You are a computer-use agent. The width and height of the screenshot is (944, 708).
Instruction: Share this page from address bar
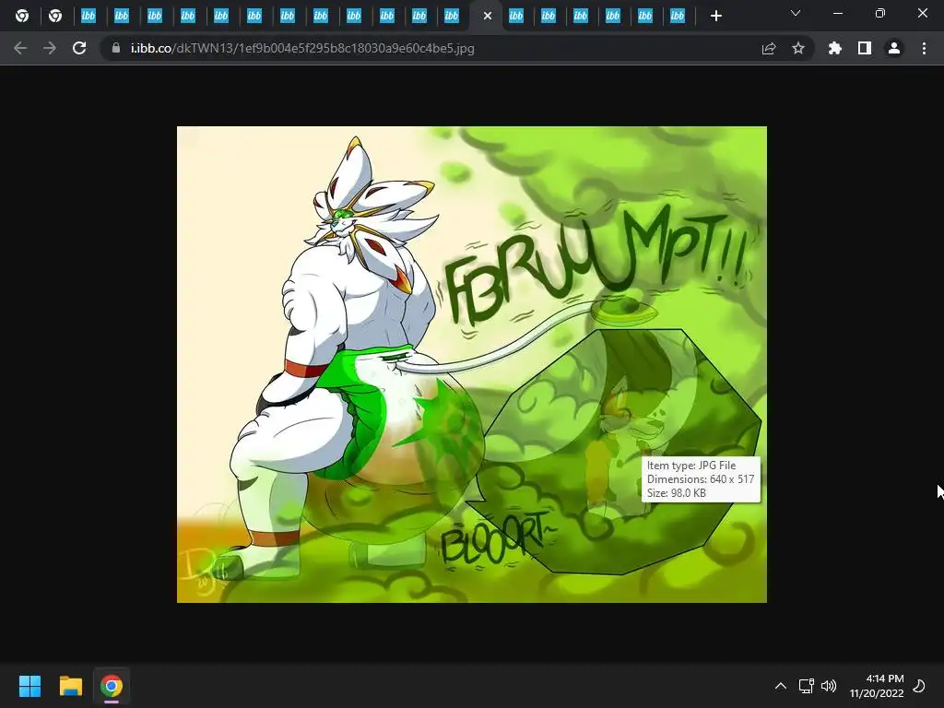(769, 48)
